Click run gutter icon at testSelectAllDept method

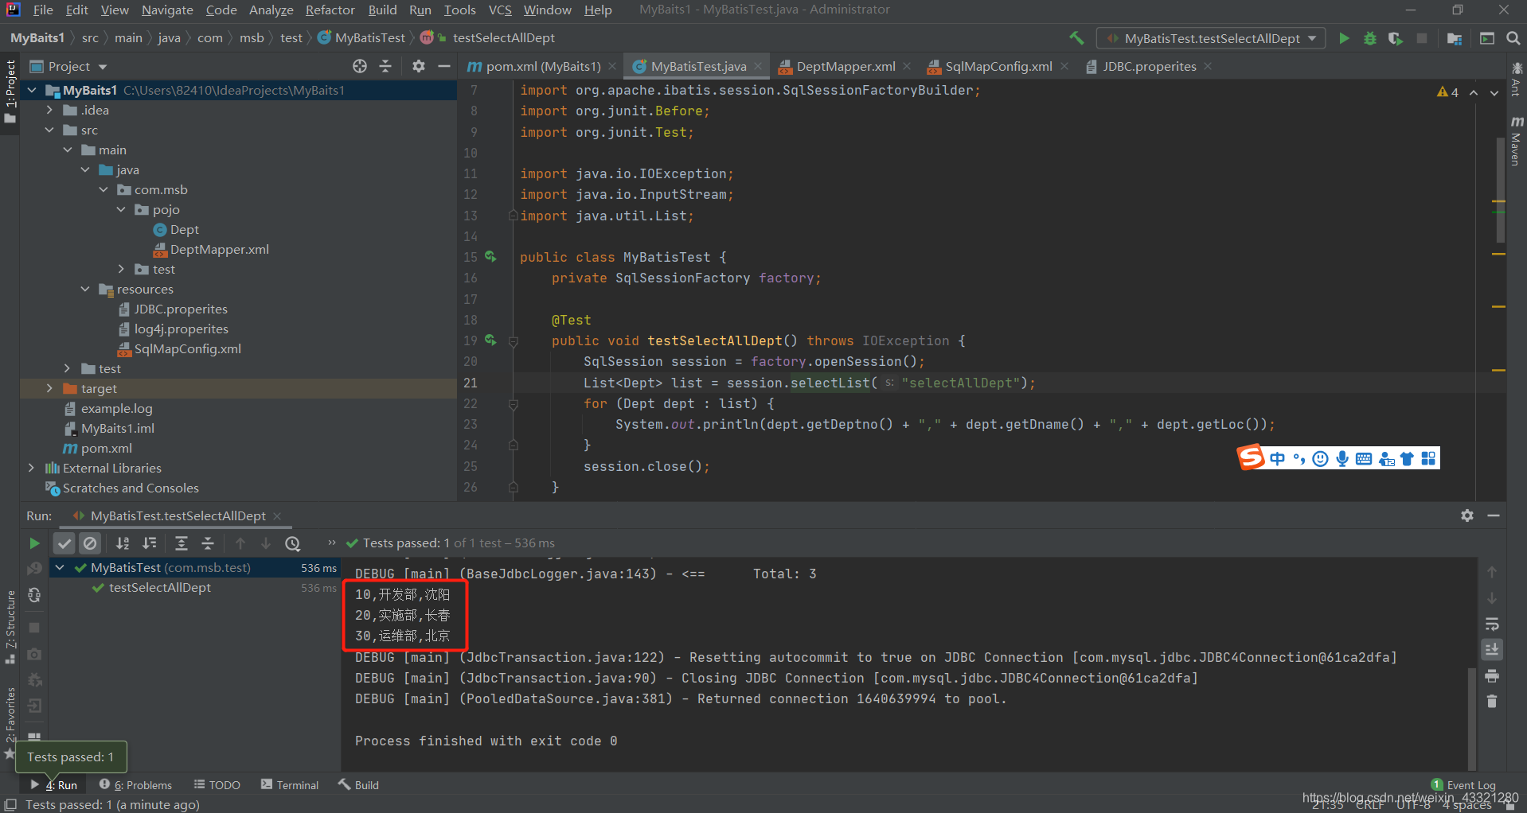tap(490, 340)
